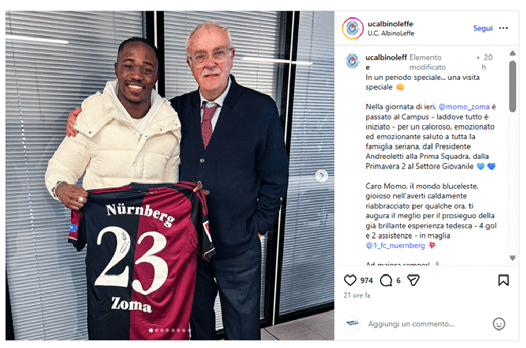Click the ucalbinoleffe profile avatar in the header
526x348 pixels.
352,28
